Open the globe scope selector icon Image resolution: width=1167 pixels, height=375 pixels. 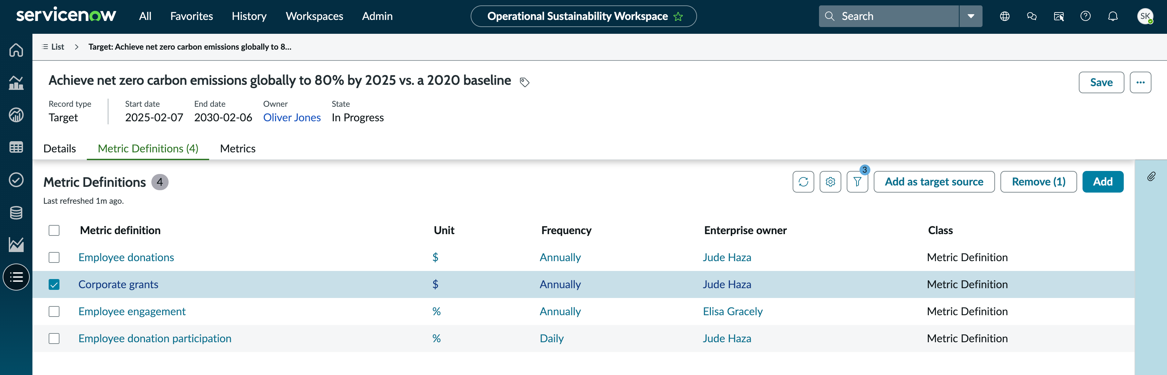coord(1004,16)
